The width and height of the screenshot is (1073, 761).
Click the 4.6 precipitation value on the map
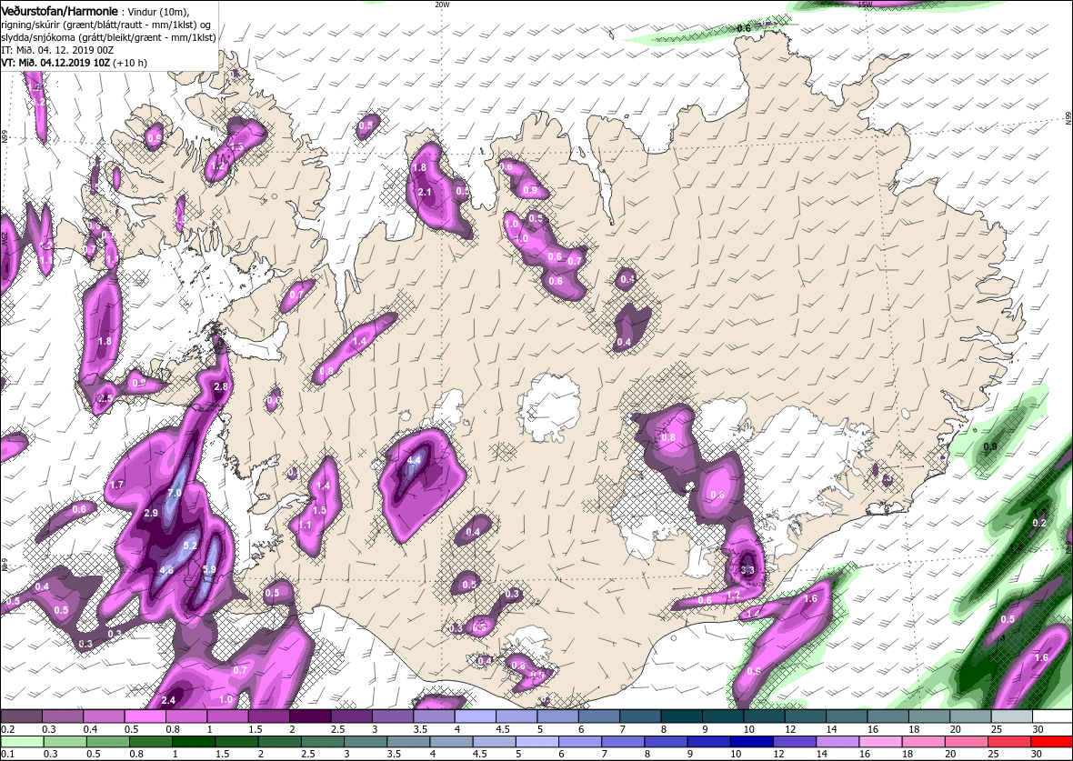click(x=166, y=569)
